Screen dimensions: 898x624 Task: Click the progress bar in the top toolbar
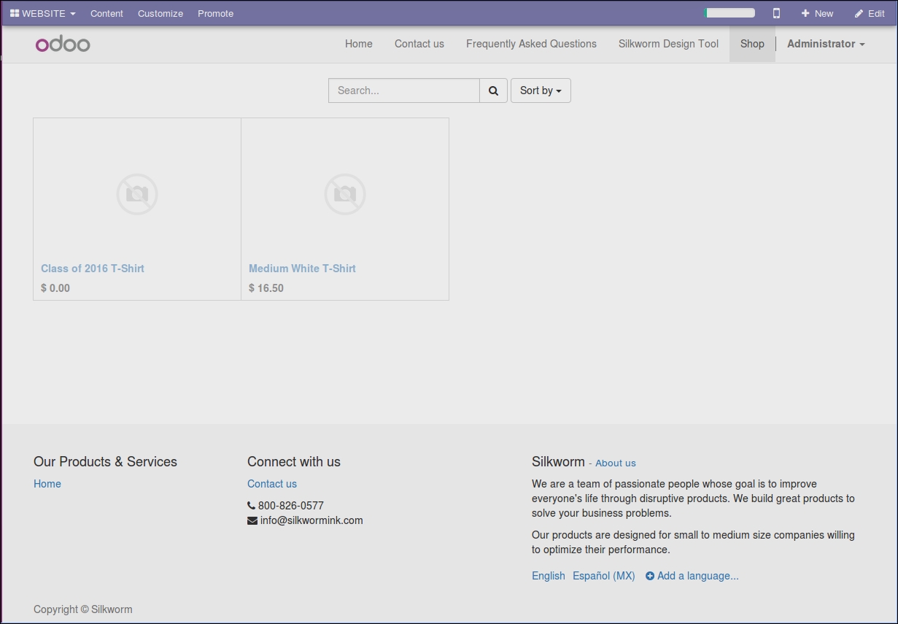click(x=729, y=13)
